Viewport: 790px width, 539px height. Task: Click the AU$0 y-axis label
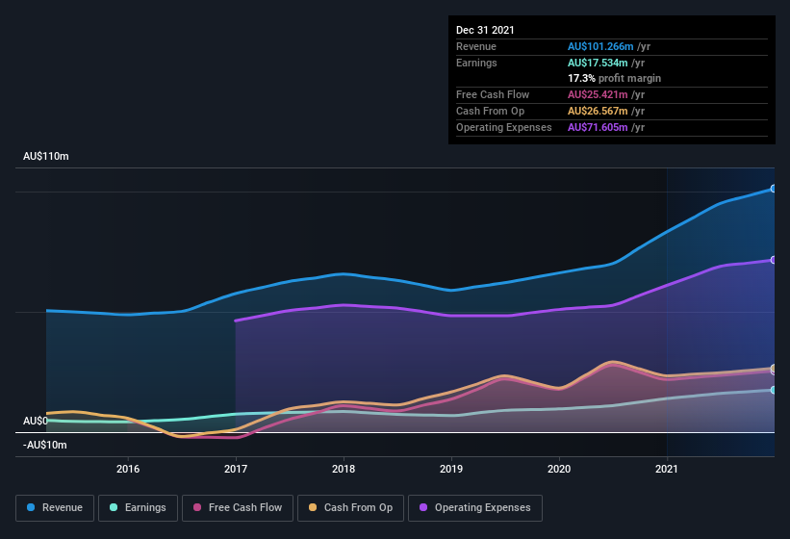[x=36, y=421]
